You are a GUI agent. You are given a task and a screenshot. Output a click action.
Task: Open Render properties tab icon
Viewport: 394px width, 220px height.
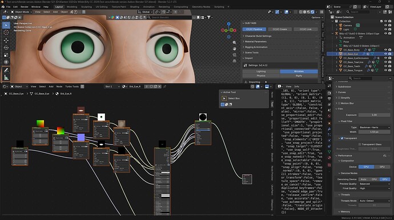(329, 93)
